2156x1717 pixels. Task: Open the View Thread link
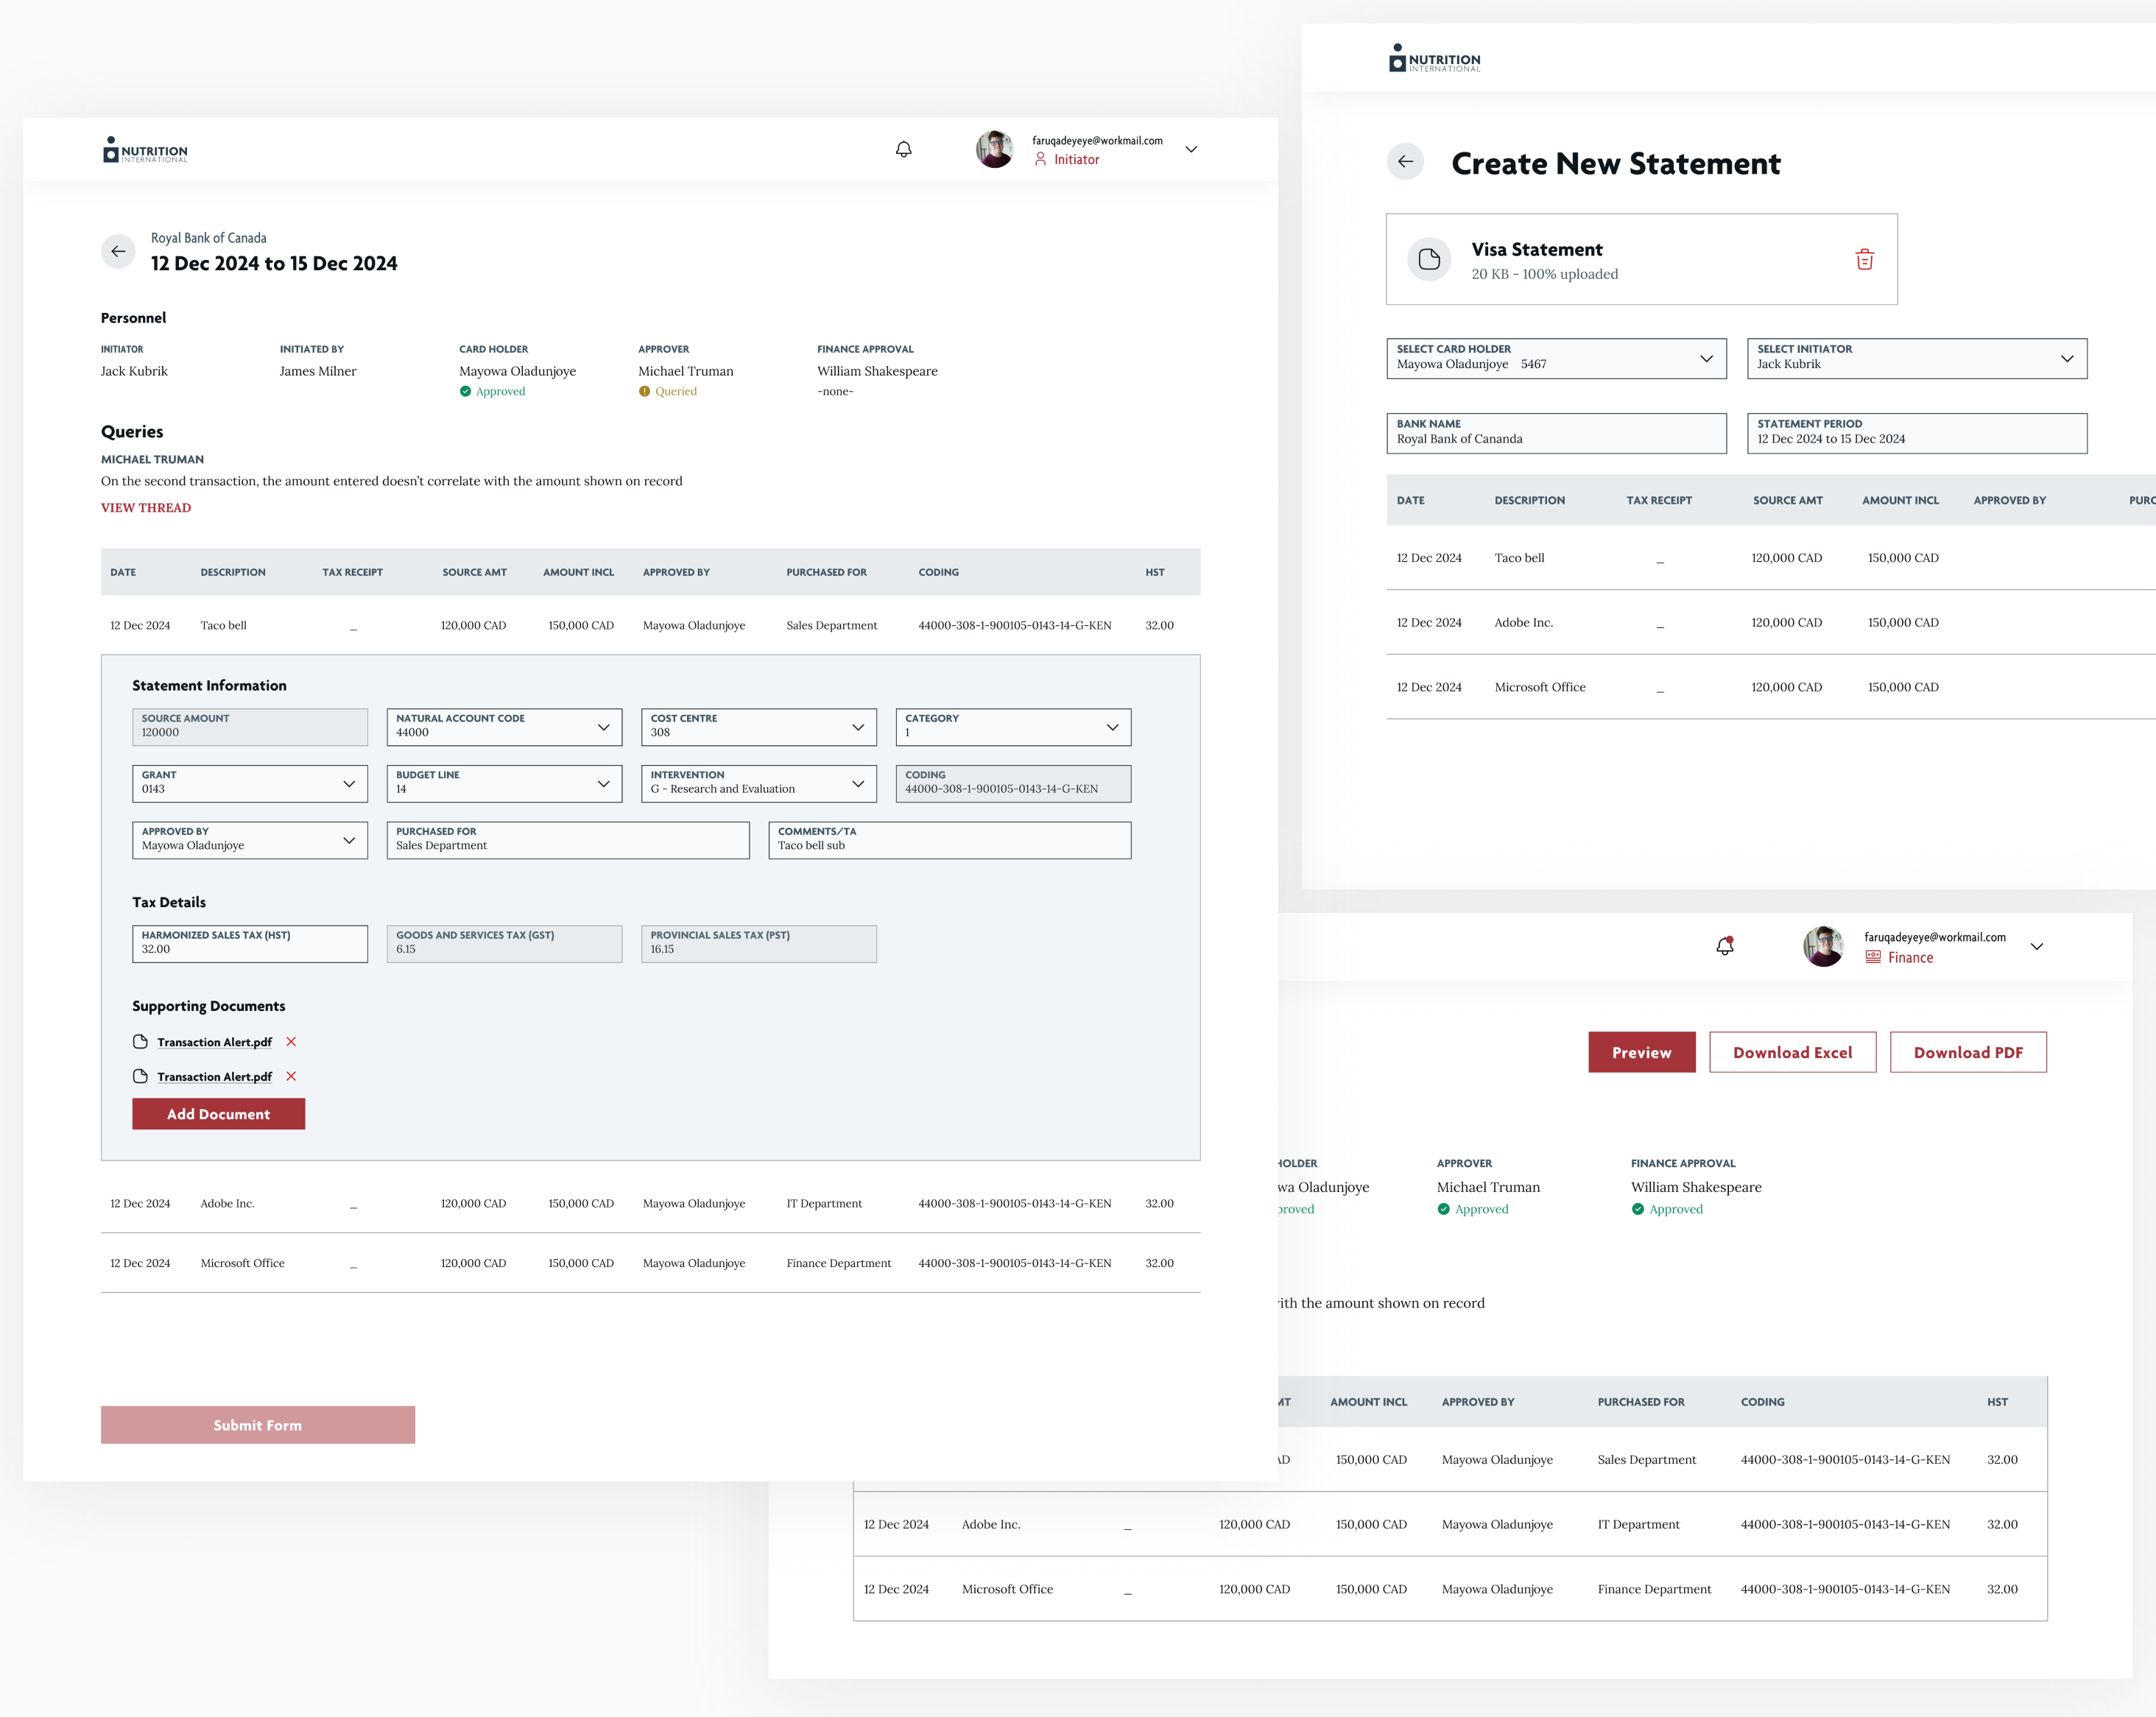[146, 507]
